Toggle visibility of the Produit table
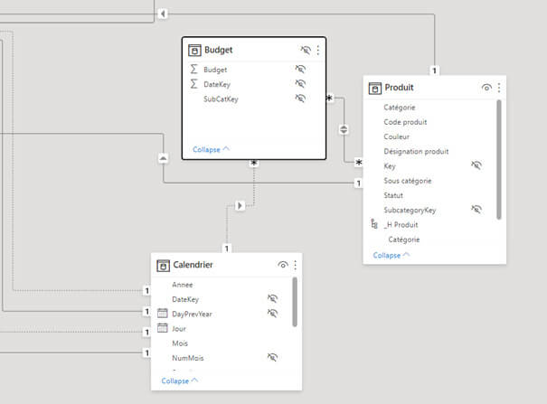The width and height of the screenshot is (547, 404). click(486, 88)
